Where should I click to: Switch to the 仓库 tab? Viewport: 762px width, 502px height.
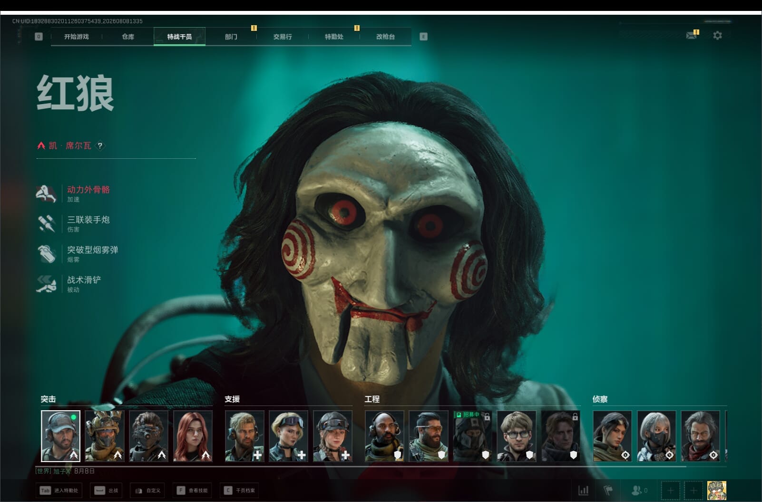coord(128,37)
